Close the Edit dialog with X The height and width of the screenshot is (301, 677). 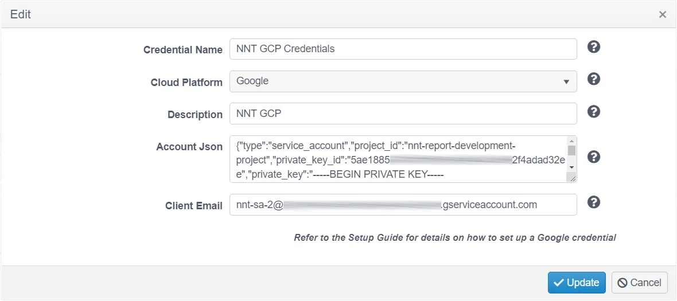662,15
